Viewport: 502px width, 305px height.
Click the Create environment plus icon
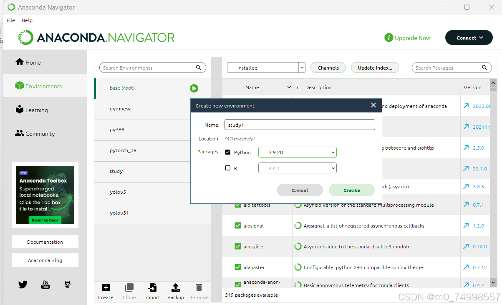pyautogui.click(x=106, y=287)
